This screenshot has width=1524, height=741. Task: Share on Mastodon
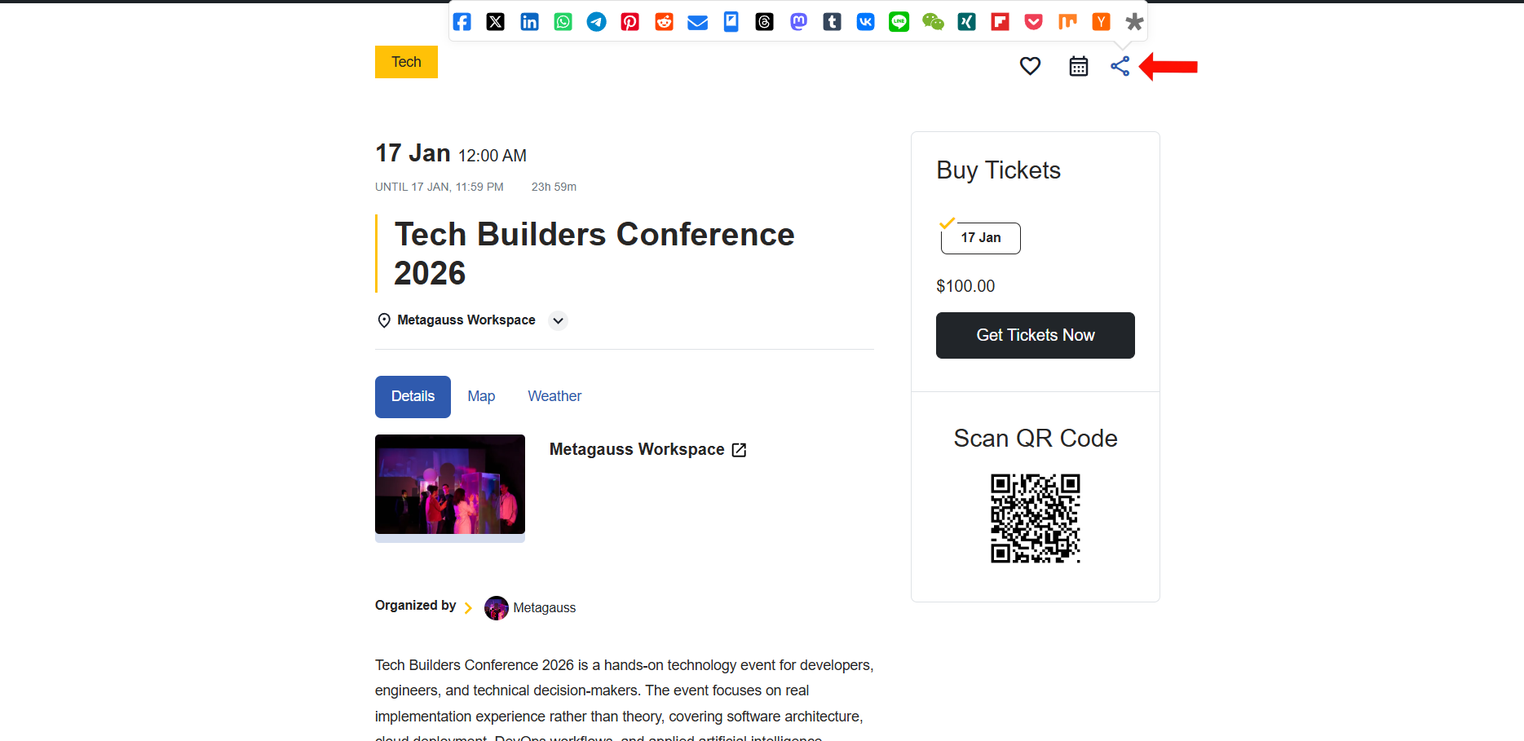point(798,22)
